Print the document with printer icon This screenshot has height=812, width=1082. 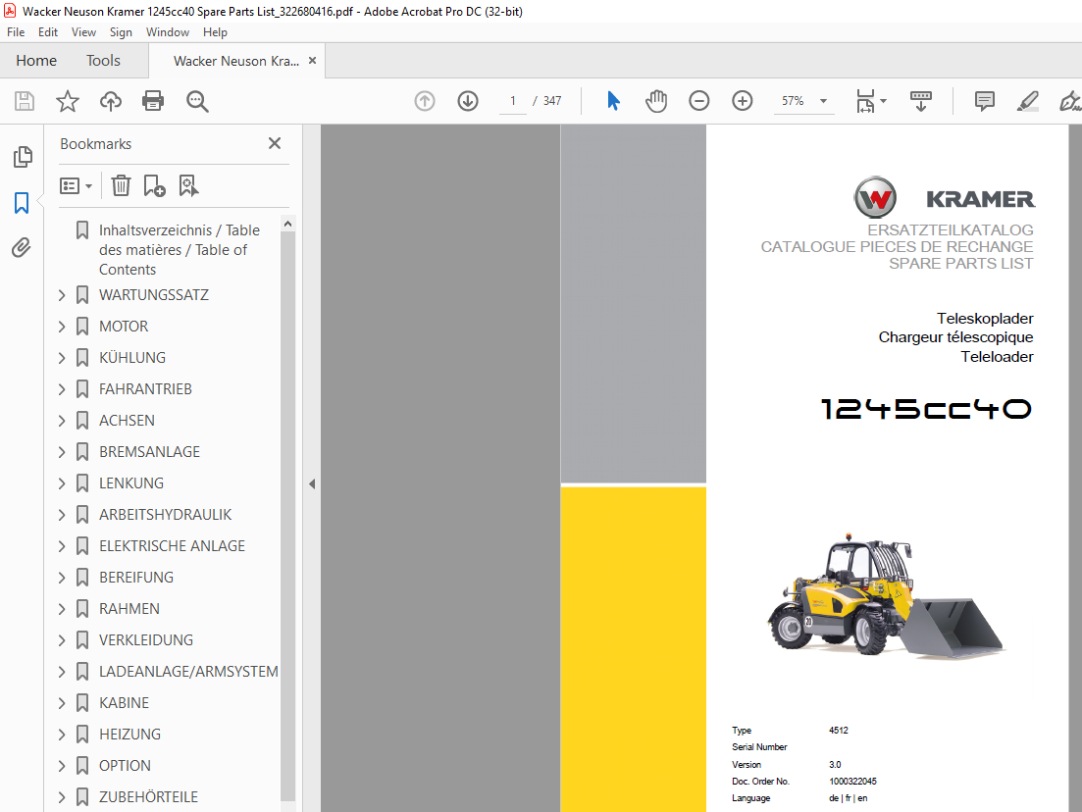[x=153, y=101]
